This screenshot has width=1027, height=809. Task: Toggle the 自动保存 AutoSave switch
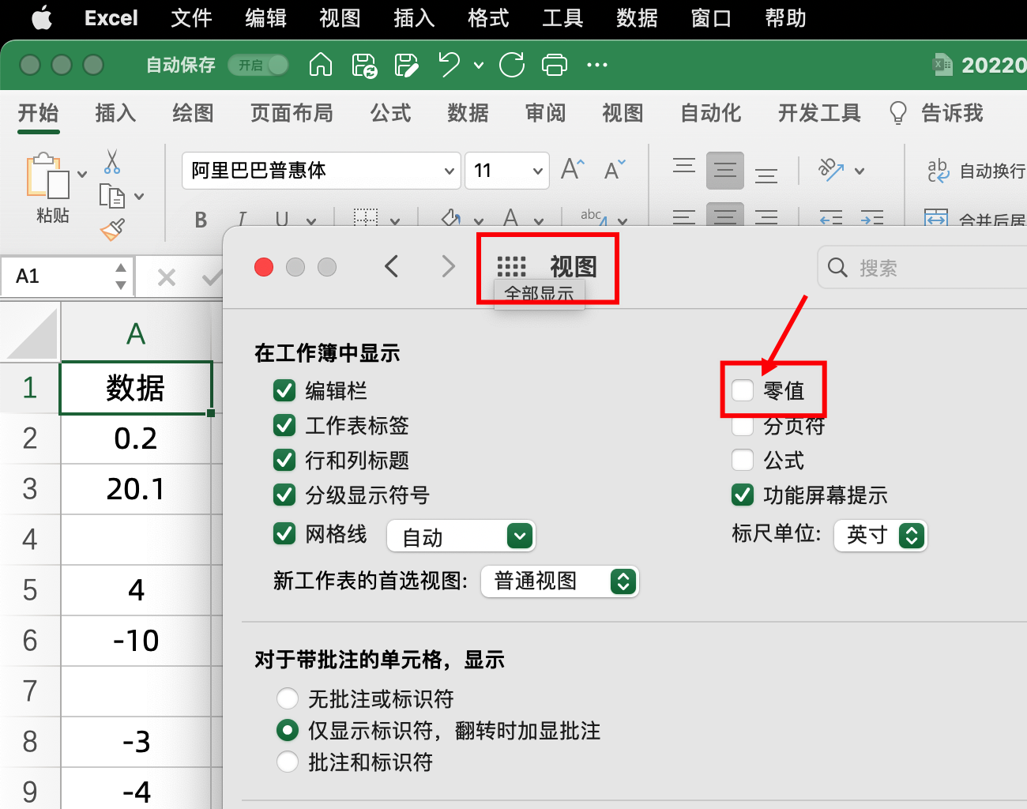(x=258, y=65)
